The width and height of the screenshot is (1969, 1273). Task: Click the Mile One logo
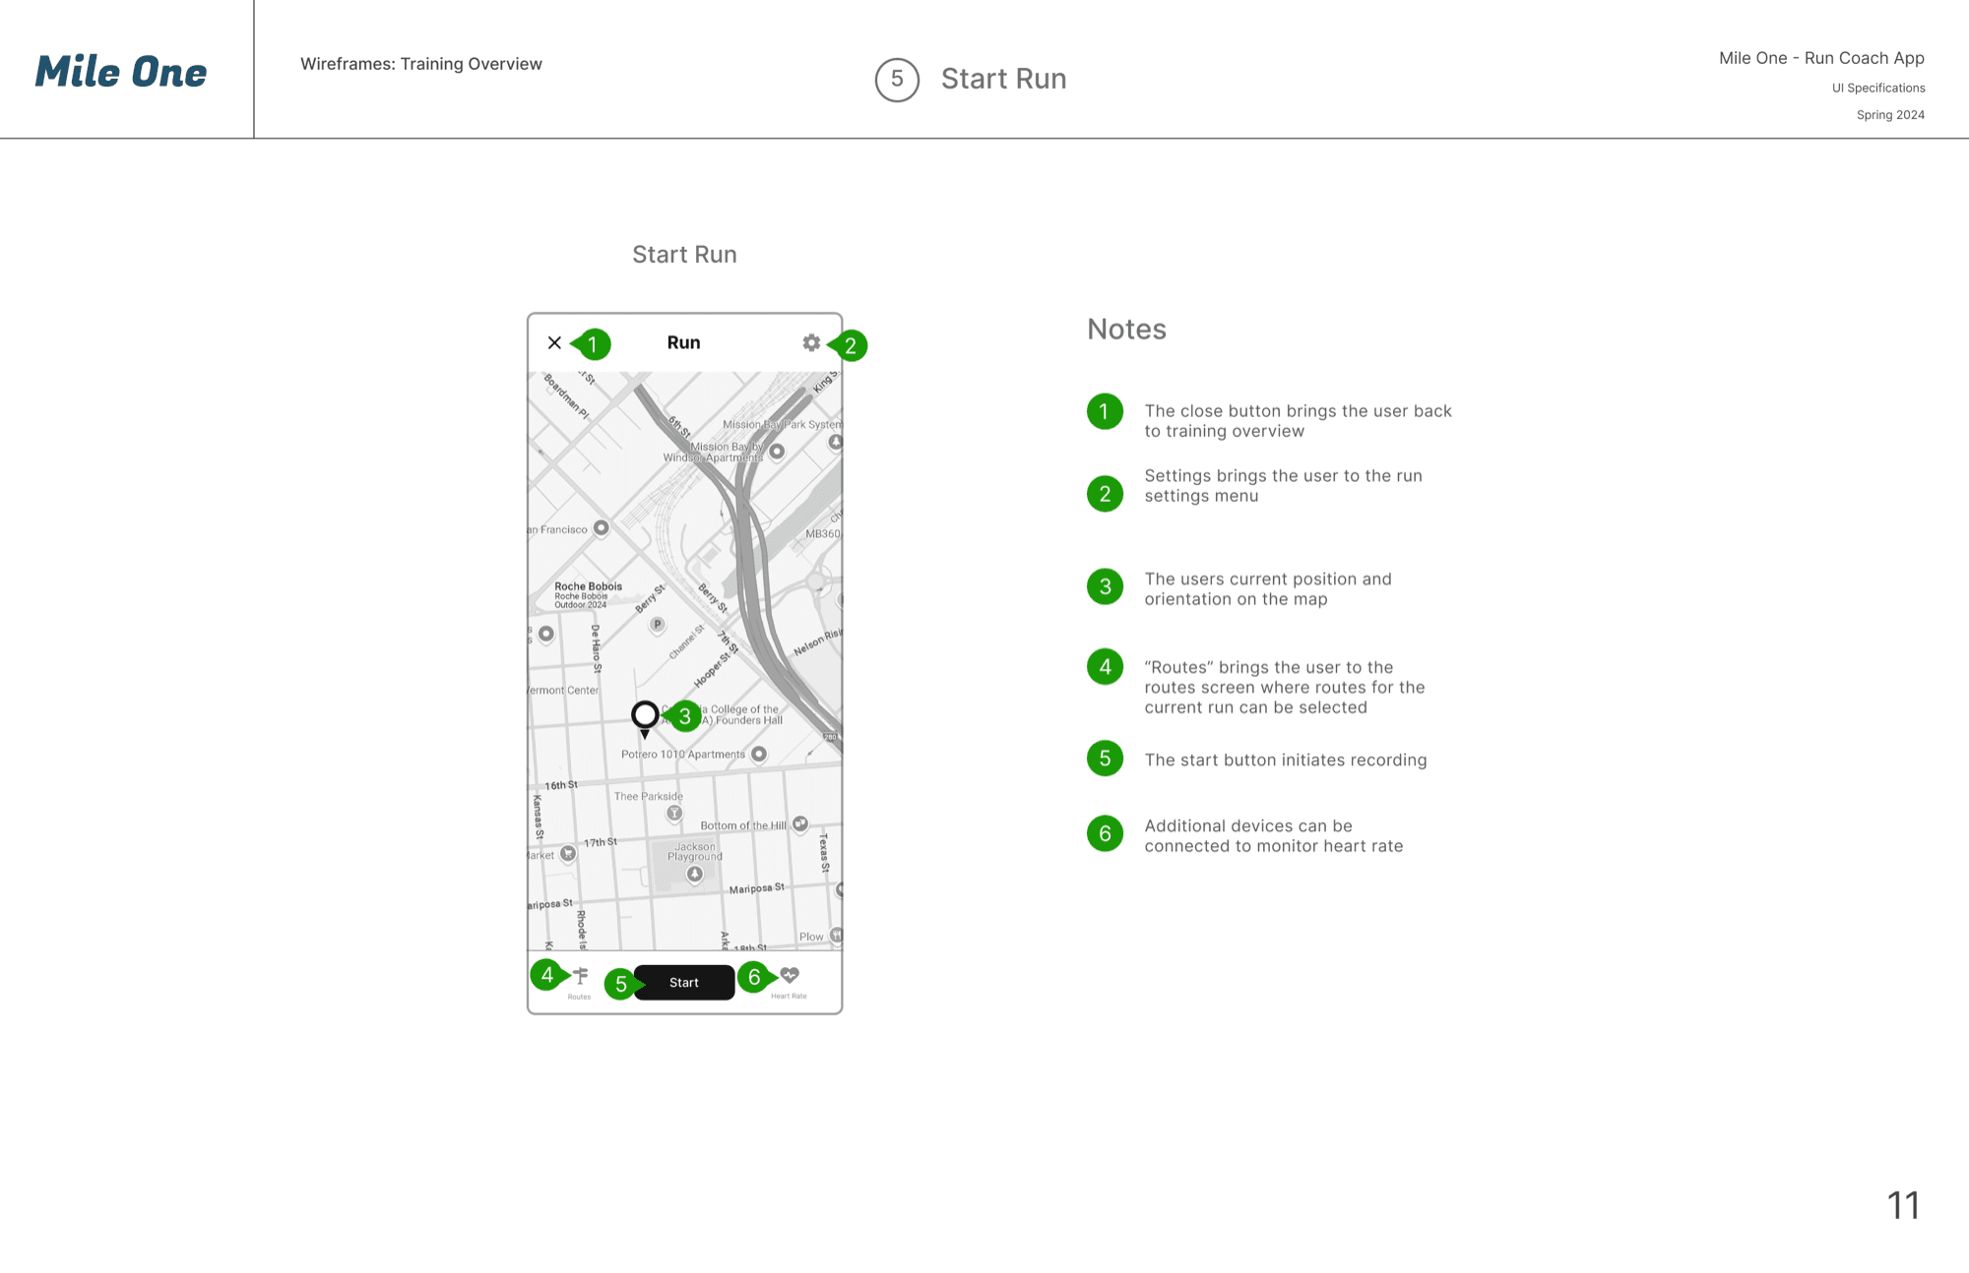[121, 72]
